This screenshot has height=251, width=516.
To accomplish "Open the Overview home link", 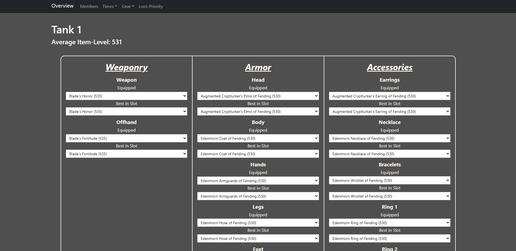I will pos(62,6).
